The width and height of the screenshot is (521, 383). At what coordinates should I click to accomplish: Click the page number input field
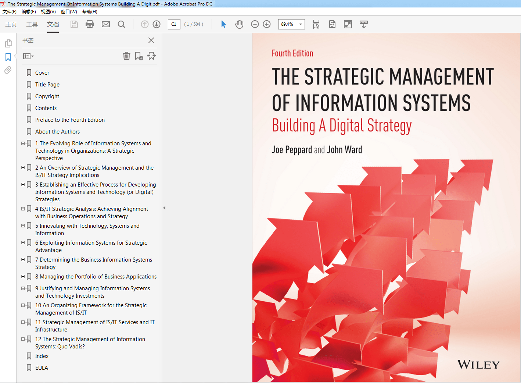coord(174,24)
